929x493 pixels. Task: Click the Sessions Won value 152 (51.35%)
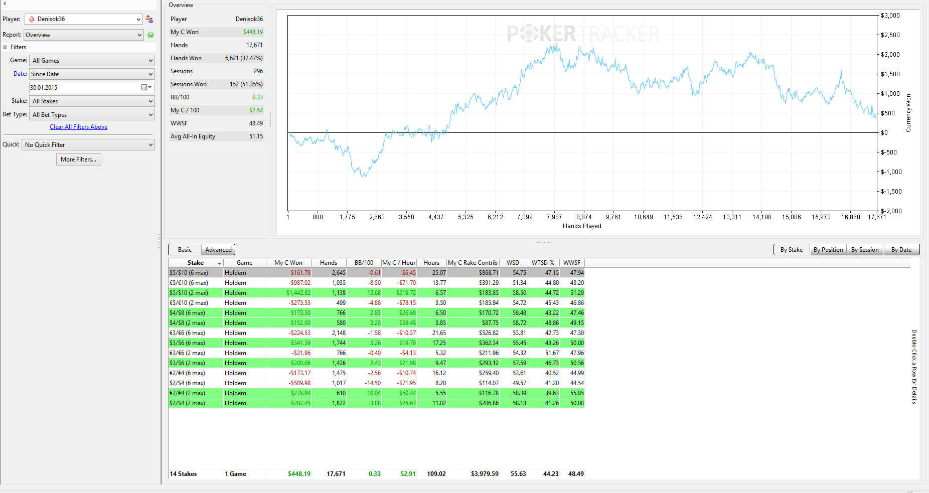click(246, 84)
